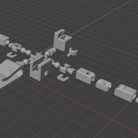138x138 pixels.
Task: Select the C-clip below the central cube's right
Action: [x=63, y=78]
